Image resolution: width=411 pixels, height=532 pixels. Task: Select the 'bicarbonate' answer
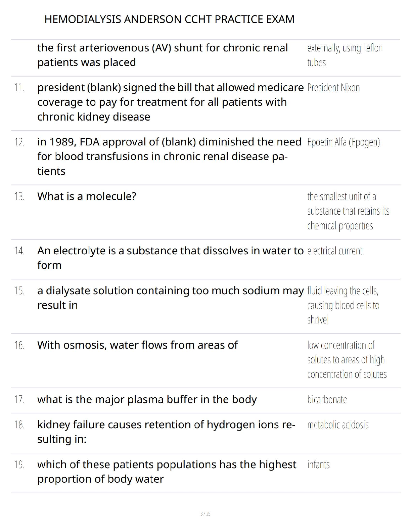327,399
